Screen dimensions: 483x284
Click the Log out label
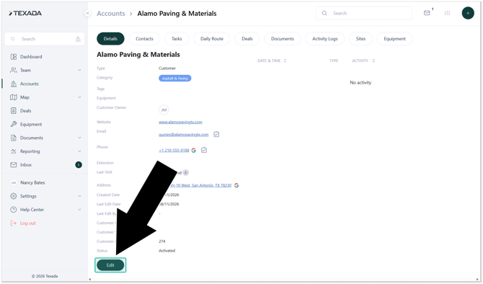28,223
